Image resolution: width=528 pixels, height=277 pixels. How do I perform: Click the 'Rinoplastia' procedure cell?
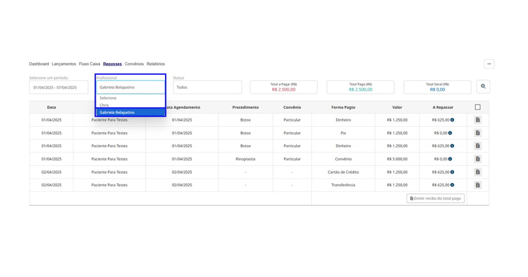point(245,159)
